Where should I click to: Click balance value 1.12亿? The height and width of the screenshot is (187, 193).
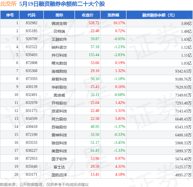point(186,47)
